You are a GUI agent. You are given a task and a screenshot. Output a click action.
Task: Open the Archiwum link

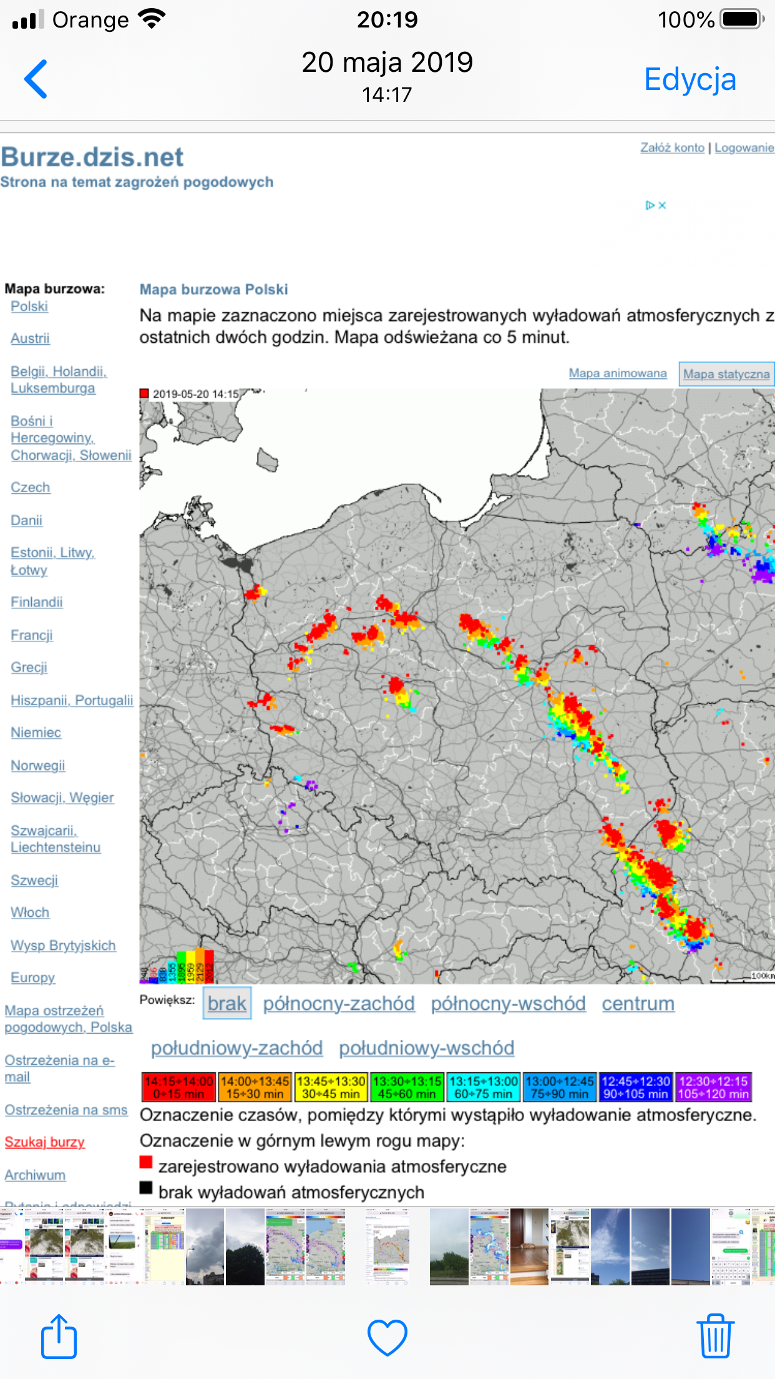click(x=35, y=1175)
